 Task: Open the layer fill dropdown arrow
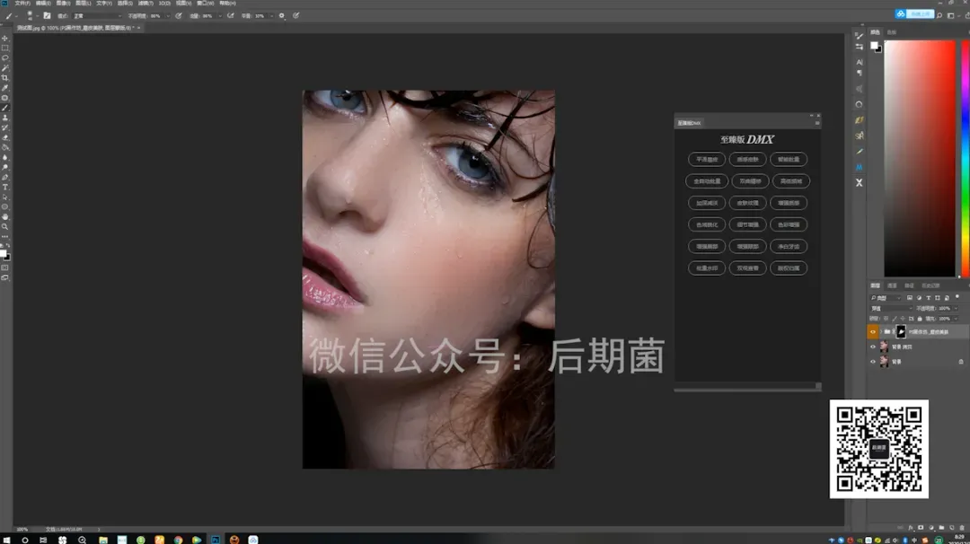coord(957,319)
